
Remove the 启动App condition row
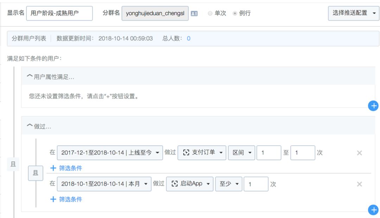point(359,184)
